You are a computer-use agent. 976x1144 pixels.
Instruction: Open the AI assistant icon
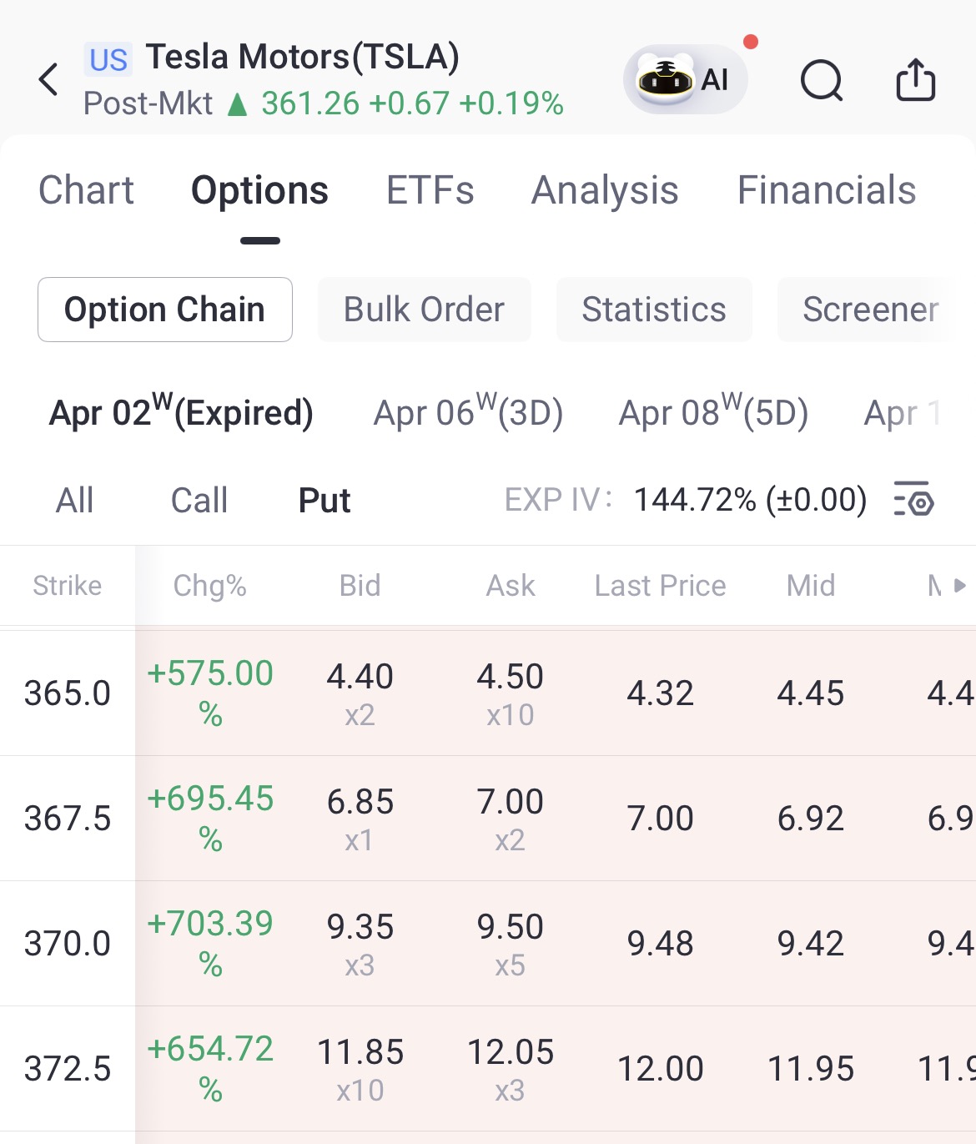point(685,80)
